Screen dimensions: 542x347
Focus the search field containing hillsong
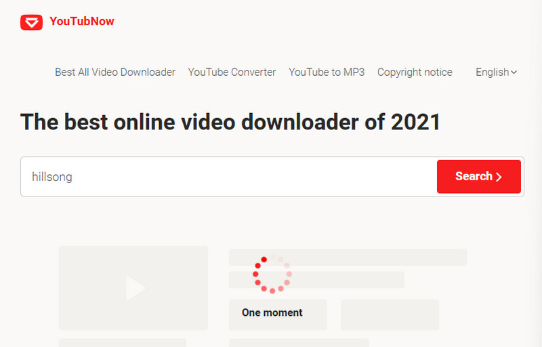click(x=229, y=177)
